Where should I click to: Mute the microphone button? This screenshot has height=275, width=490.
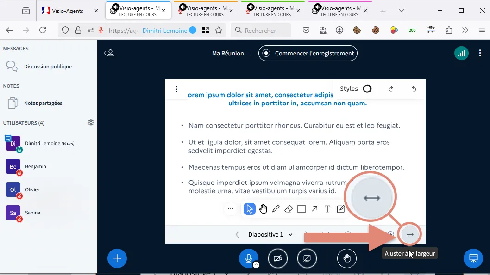click(249, 258)
